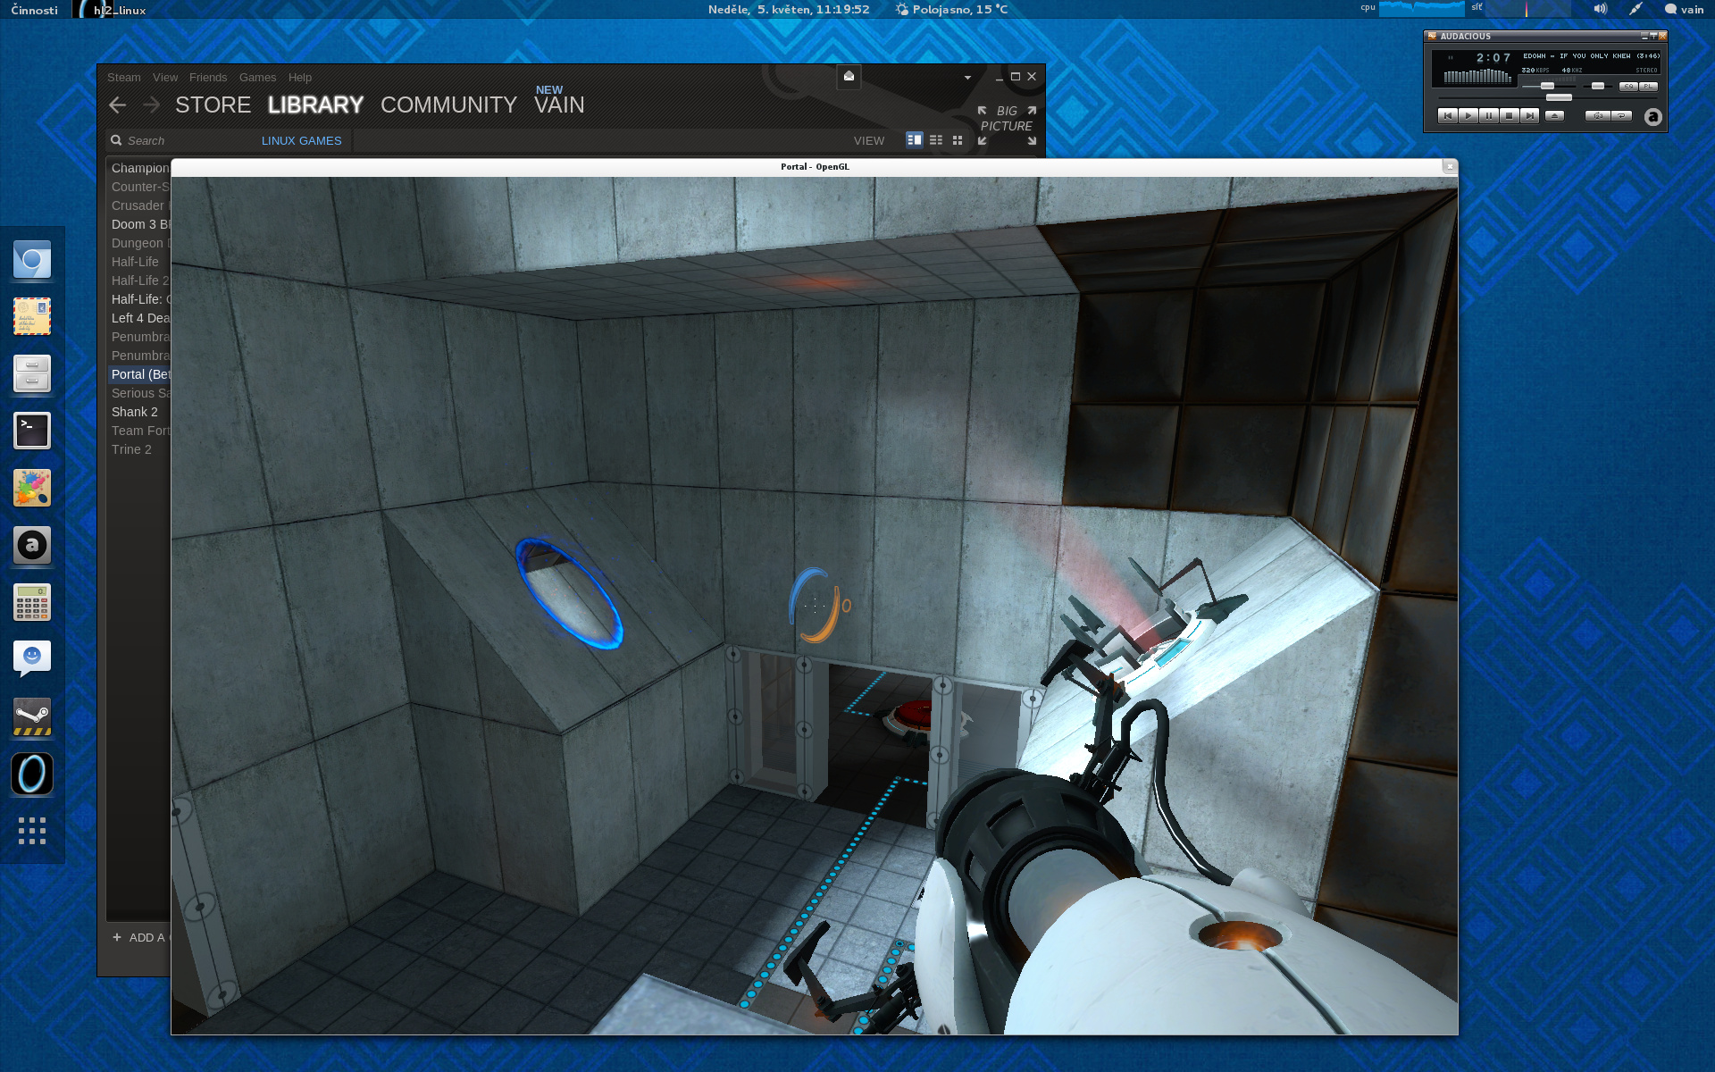Viewport: 1715px width, 1072px height.
Task: Open the volume icon in the top panel
Action: click(x=1600, y=9)
